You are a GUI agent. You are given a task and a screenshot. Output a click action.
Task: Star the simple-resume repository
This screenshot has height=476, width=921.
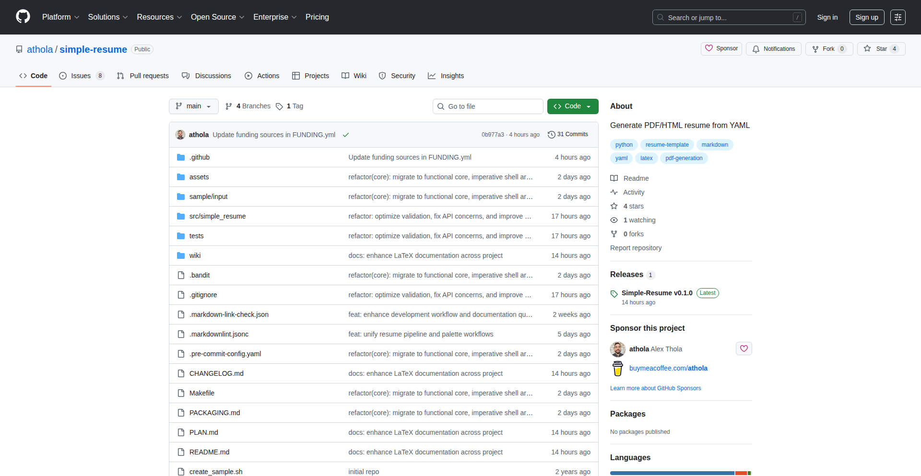coord(881,48)
